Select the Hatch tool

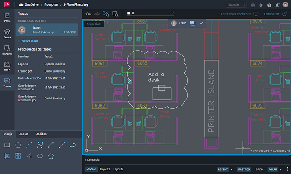pos(7,156)
